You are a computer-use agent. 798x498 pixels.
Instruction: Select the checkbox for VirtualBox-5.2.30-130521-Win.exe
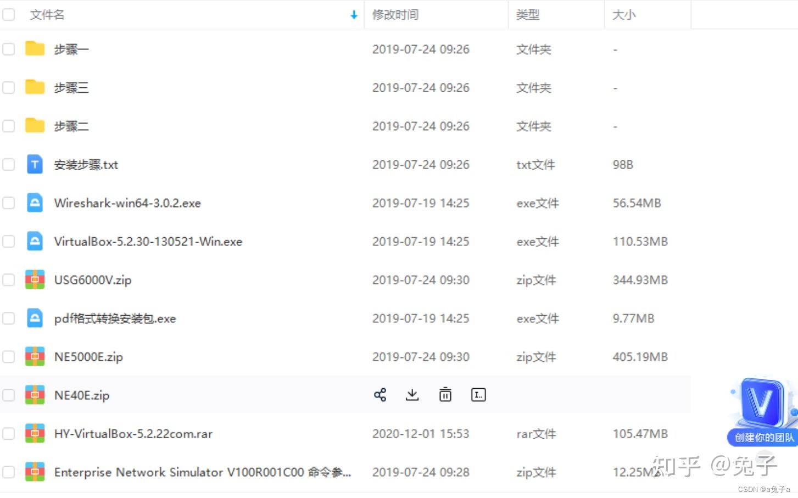click(x=8, y=241)
